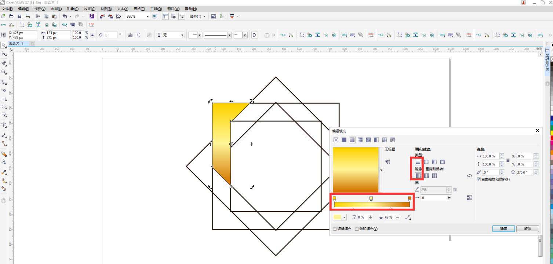Select the Text tool in toolbox
The height and width of the screenshot is (264, 553).
(x=4, y=124)
